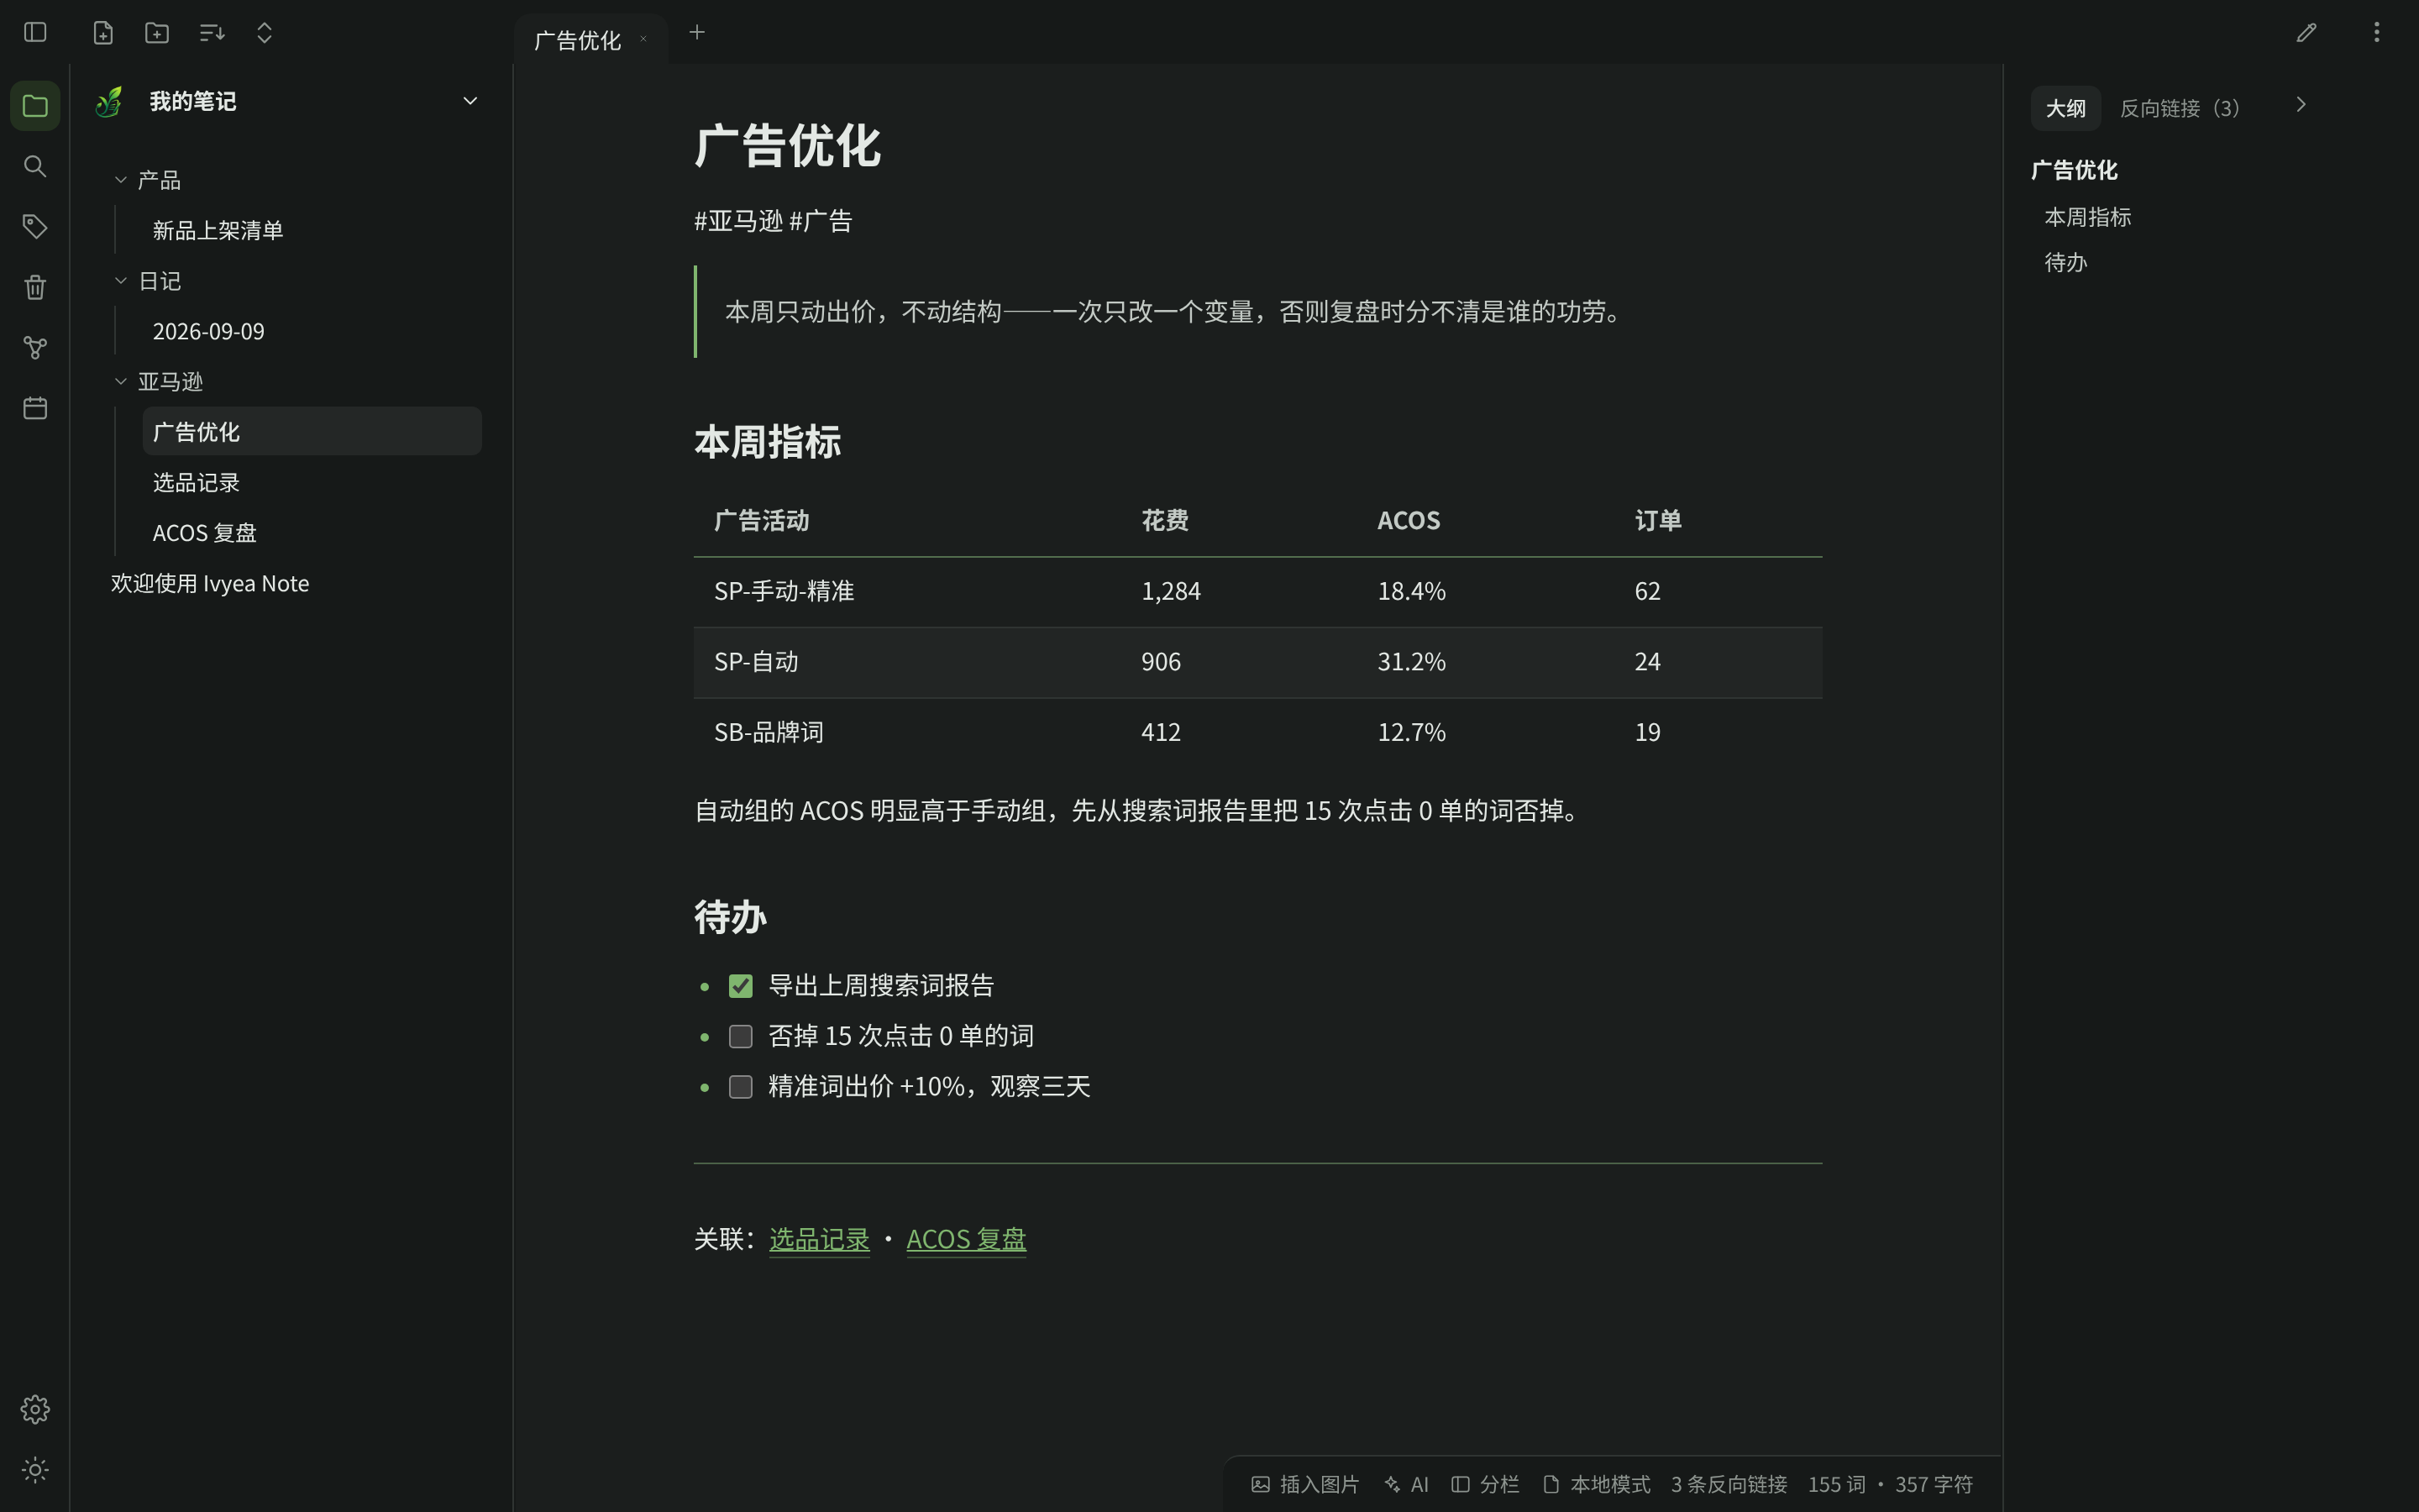Image resolution: width=2419 pixels, height=1512 pixels.
Task: Open the calendar icon in the sidebar
Action: 35,408
